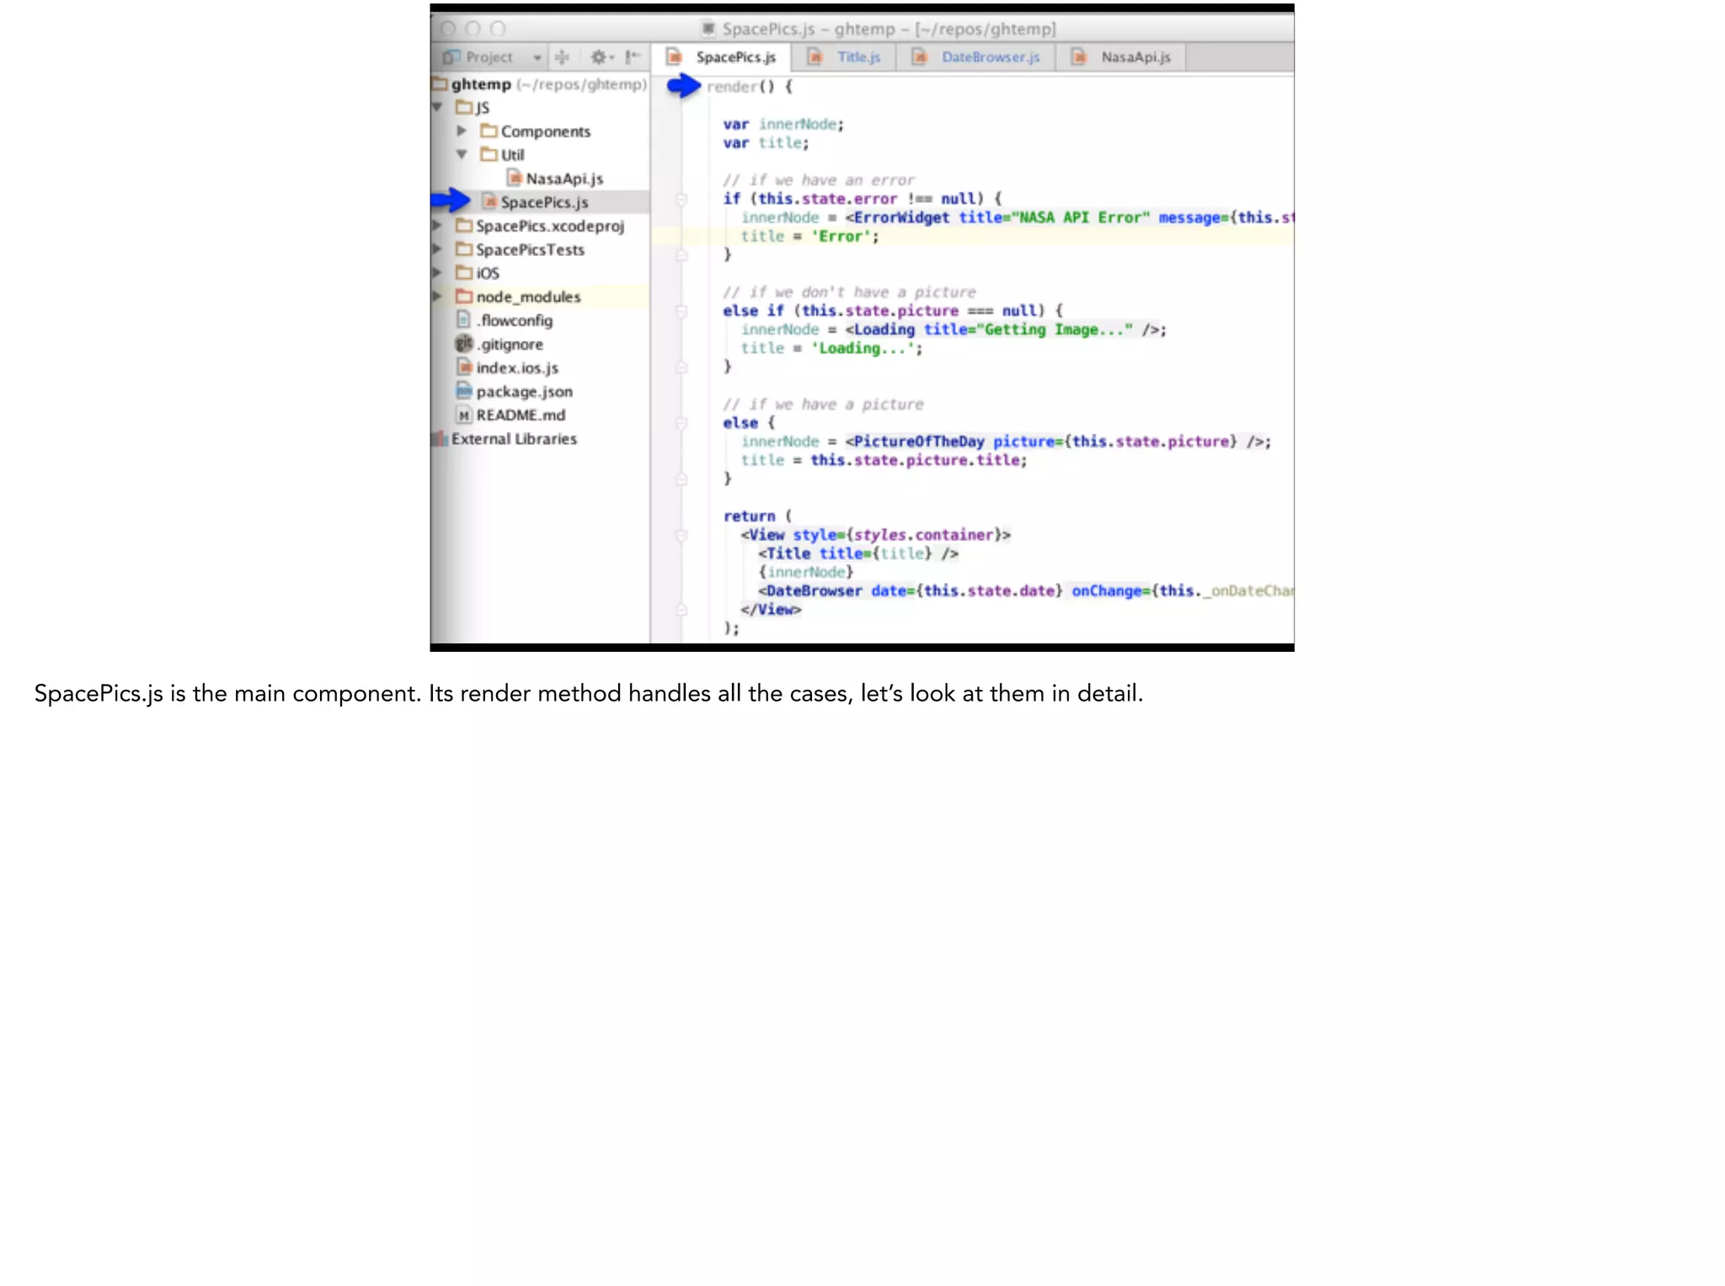Toggle fold marker next to View style line
This screenshot has width=1725, height=1286.
point(682,536)
